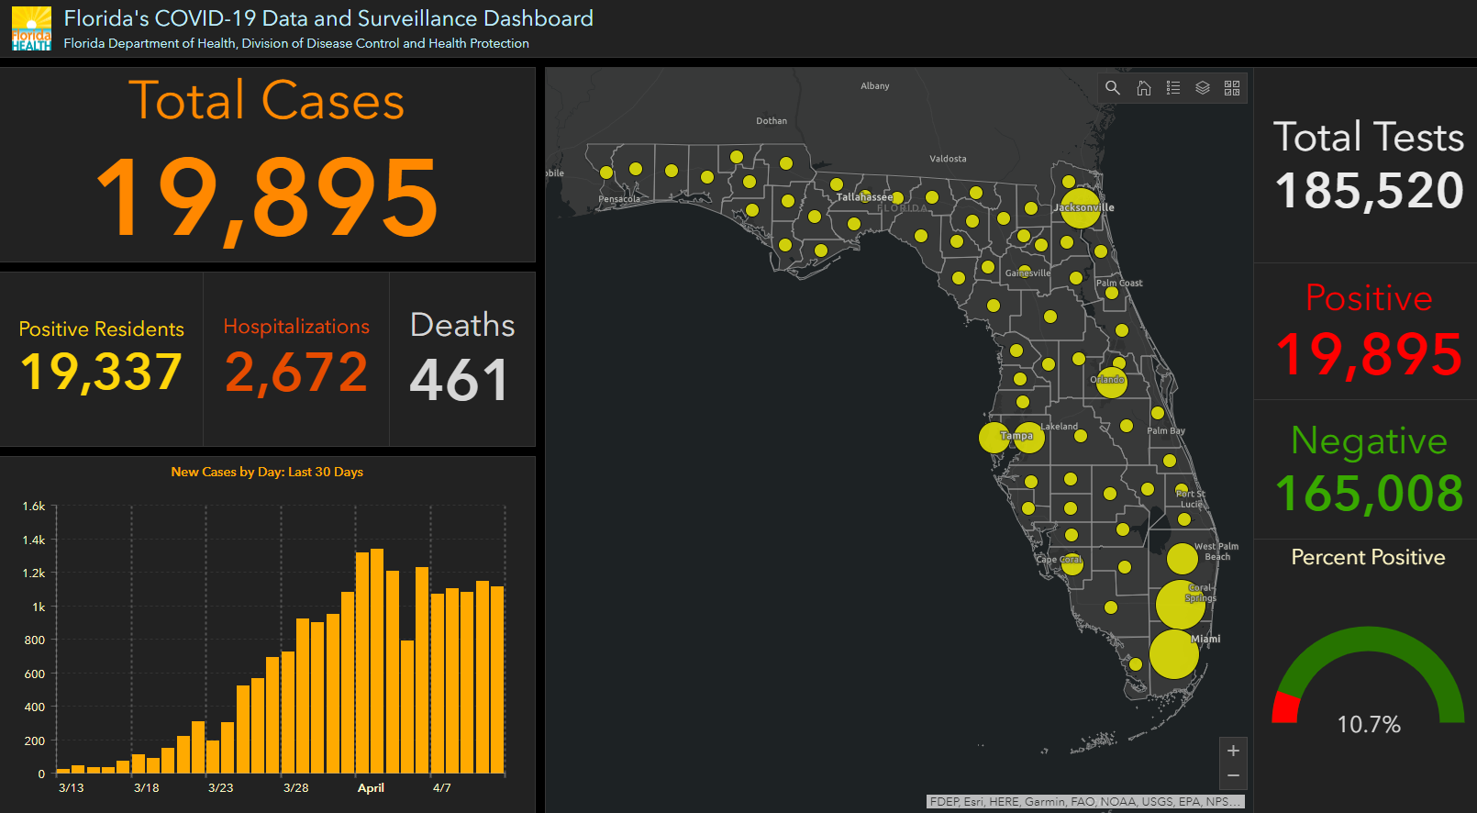The image size is (1477, 813).
Task: Click the Valdosta map label
Action: pos(948,159)
